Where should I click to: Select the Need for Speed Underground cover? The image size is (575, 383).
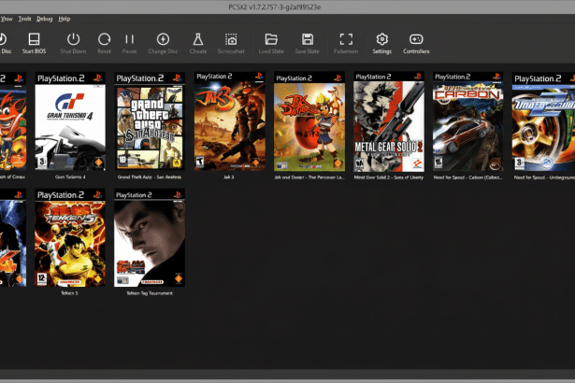pos(543,121)
